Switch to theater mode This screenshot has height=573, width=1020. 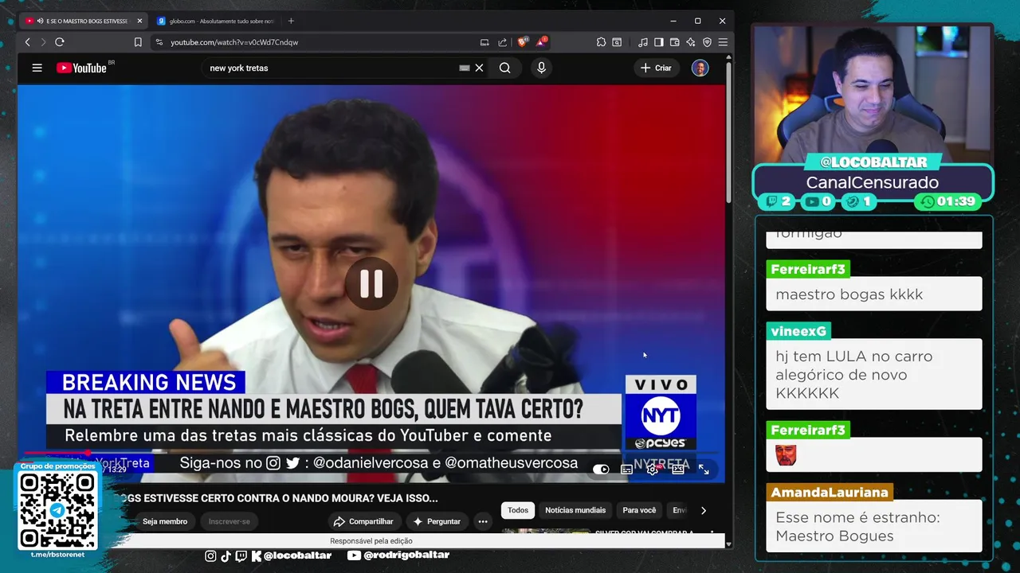tap(678, 470)
